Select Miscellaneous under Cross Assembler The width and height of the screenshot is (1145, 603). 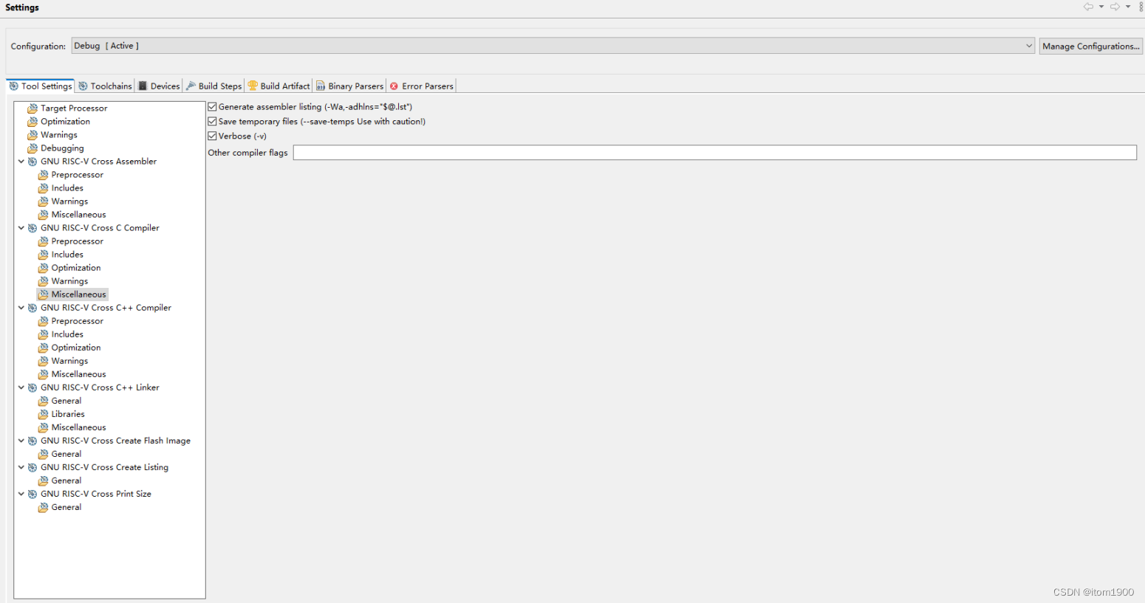[78, 215]
